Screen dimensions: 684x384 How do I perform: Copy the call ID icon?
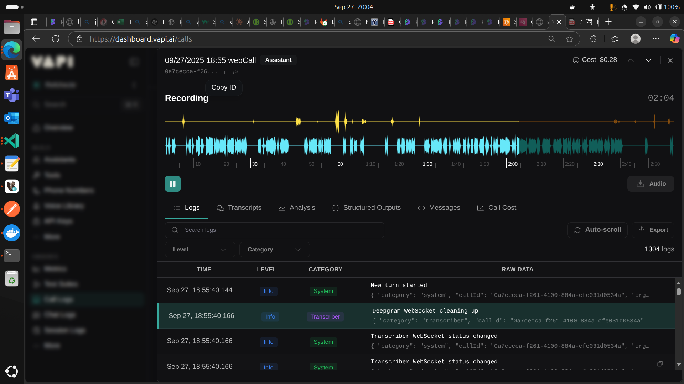(224, 72)
